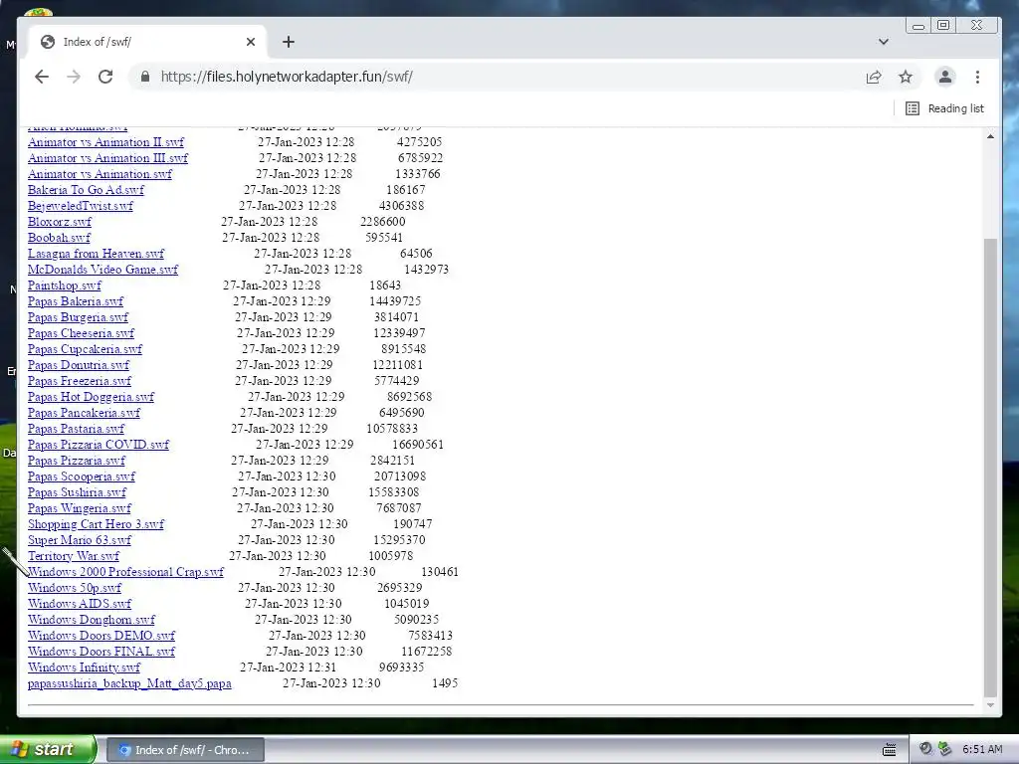Expand the tab search chevron
This screenshot has height=764, width=1019.
click(x=884, y=42)
